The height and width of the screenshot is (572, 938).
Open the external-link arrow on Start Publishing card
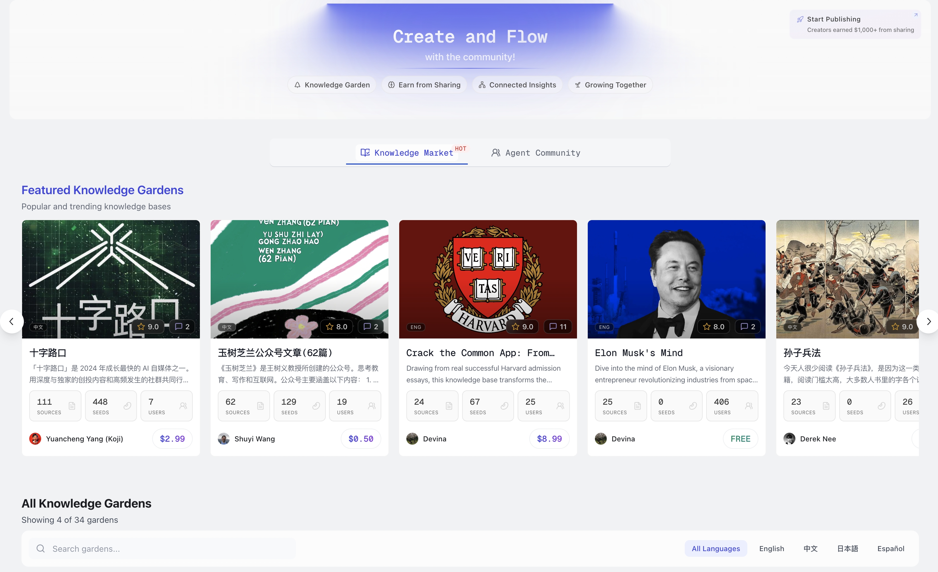click(916, 15)
